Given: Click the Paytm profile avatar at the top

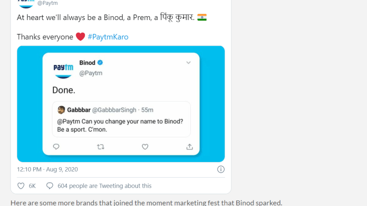Looking at the screenshot, I should point(26,3).
